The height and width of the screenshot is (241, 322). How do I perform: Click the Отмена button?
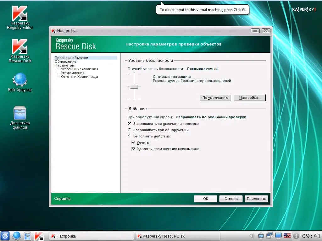(231, 199)
